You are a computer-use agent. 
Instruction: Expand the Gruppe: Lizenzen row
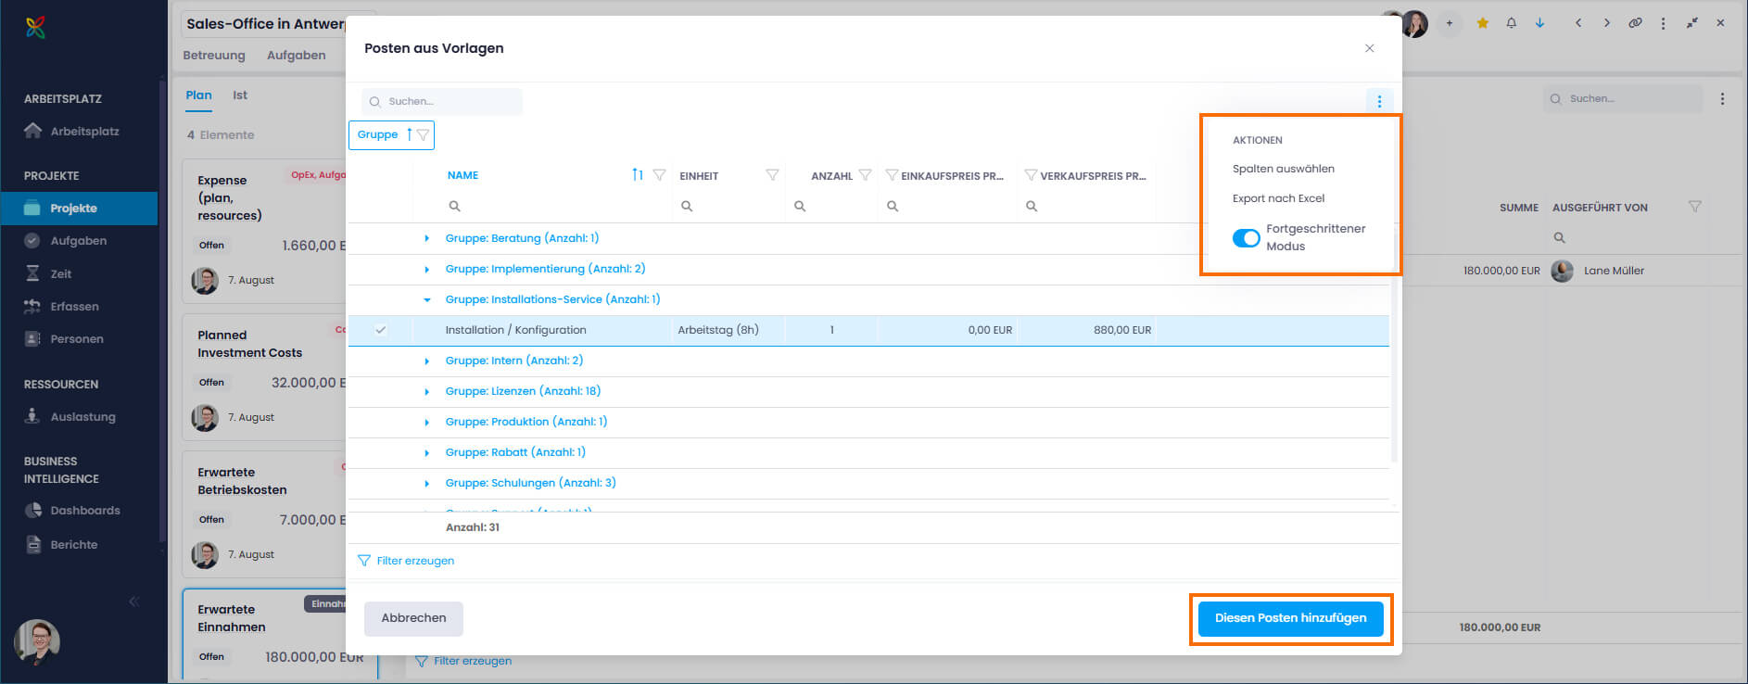click(x=426, y=391)
